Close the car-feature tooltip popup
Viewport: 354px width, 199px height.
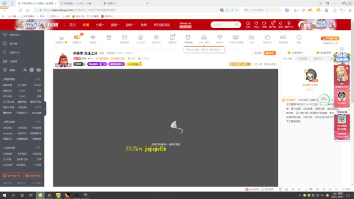pyautogui.click(x=222, y=50)
